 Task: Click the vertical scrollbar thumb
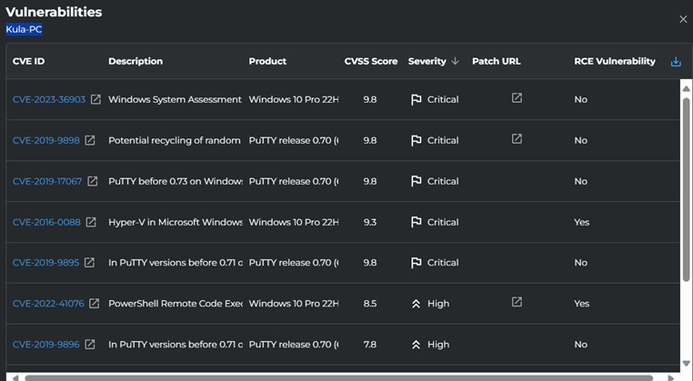click(686, 182)
